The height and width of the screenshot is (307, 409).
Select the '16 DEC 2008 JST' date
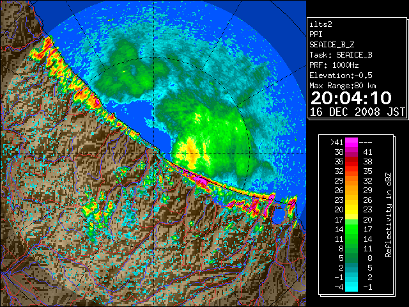tap(357, 112)
